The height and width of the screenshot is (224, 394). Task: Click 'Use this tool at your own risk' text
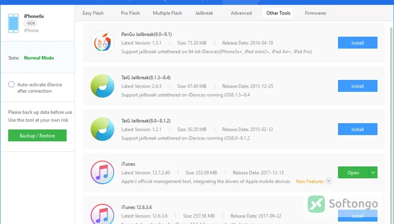point(38,120)
